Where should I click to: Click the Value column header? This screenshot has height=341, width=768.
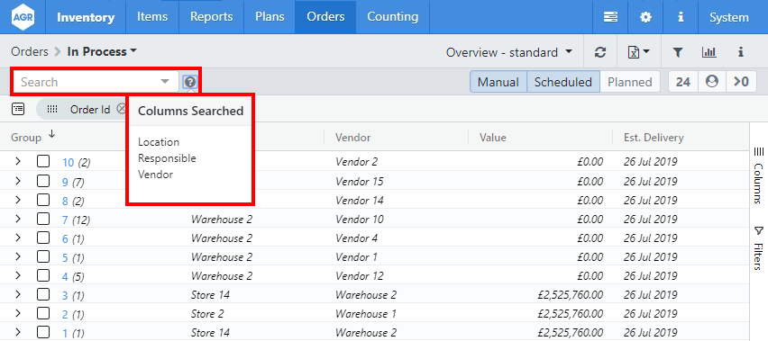point(493,138)
